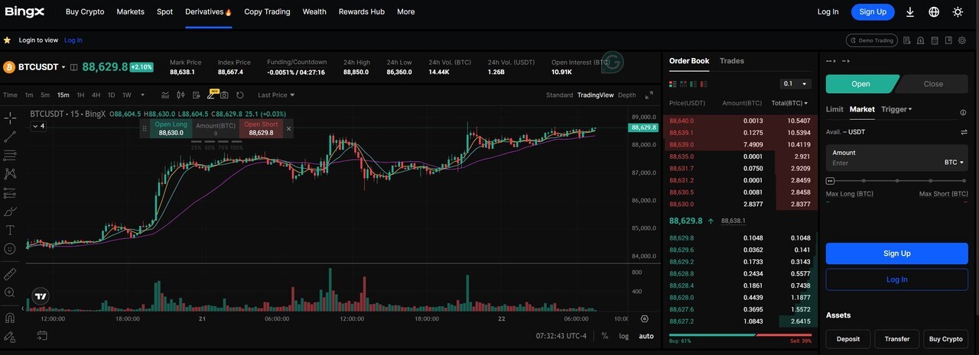
Task: Open the Last Price dropdown
Action: click(276, 95)
